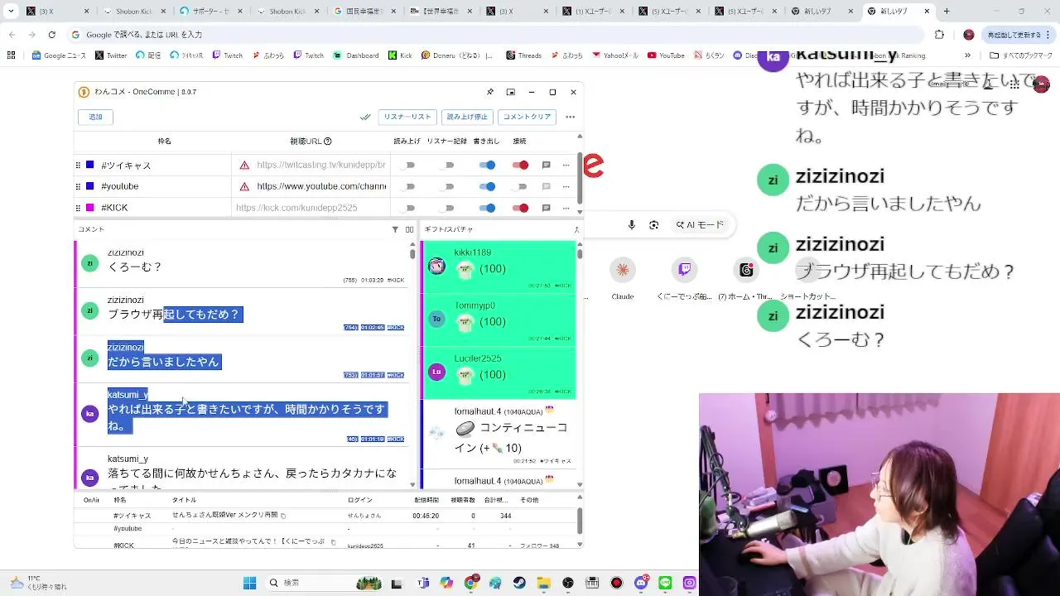Image resolution: width=1060 pixels, height=596 pixels.
Task: Open the comment filter dropdown
Action: [395, 229]
